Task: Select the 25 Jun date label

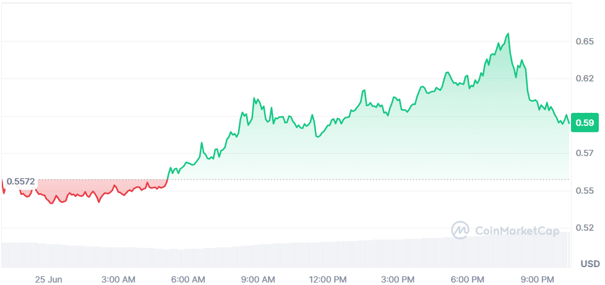Action: point(48,278)
